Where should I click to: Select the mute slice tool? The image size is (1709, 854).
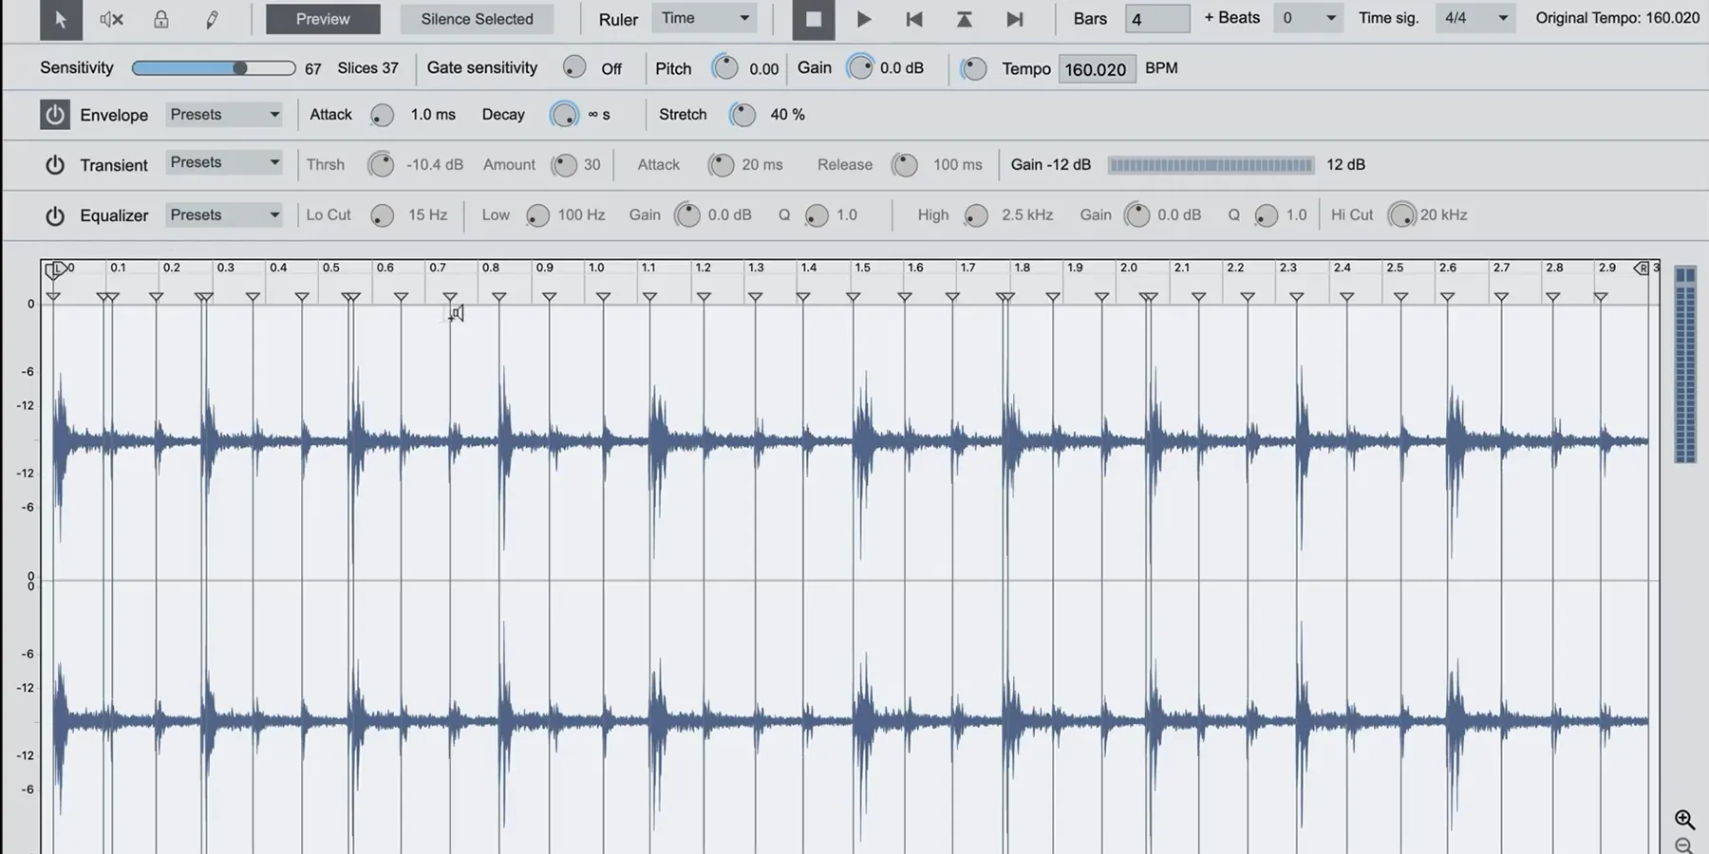(x=111, y=19)
